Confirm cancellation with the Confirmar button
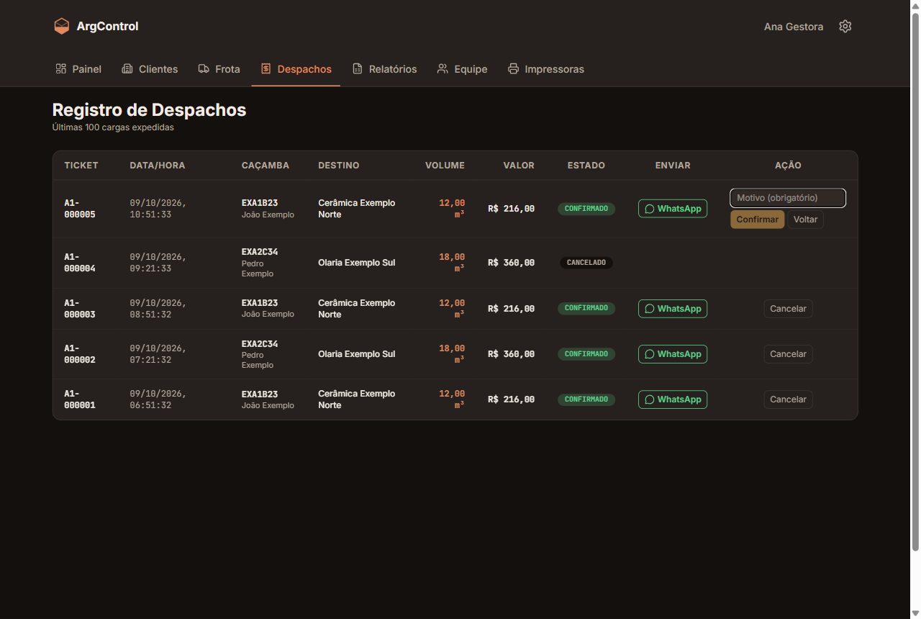This screenshot has height=619, width=921. tap(757, 220)
